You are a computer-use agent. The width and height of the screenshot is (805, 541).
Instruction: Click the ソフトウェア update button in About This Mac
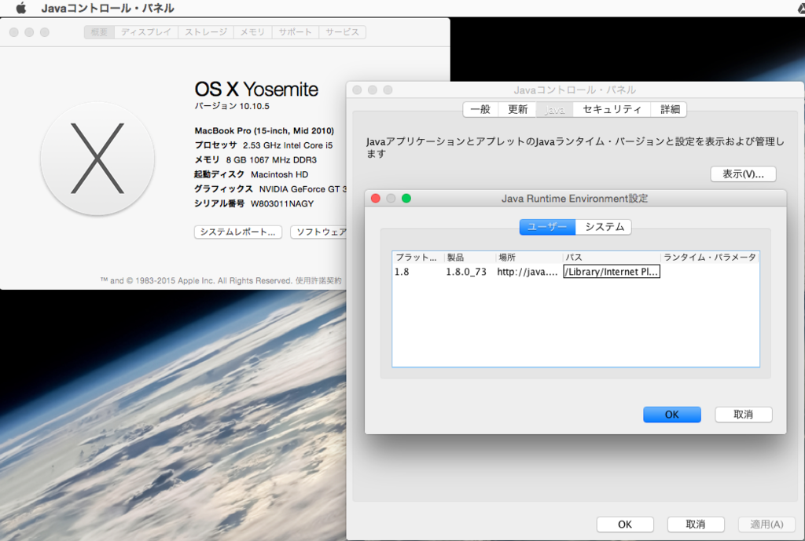tap(319, 232)
